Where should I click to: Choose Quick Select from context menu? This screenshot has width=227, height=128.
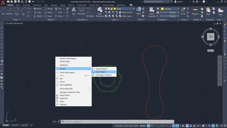click(x=73, y=95)
